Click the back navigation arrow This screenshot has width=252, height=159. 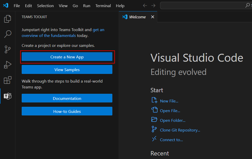(x=145, y=5)
